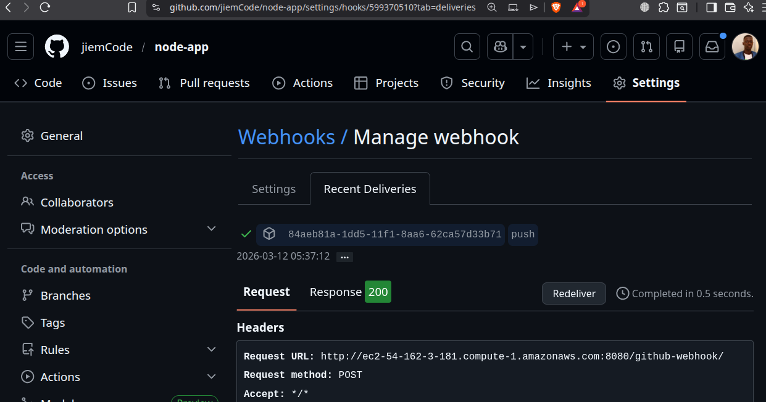Click the Copilot icon in the header
This screenshot has height=402, width=766.
click(x=499, y=46)
